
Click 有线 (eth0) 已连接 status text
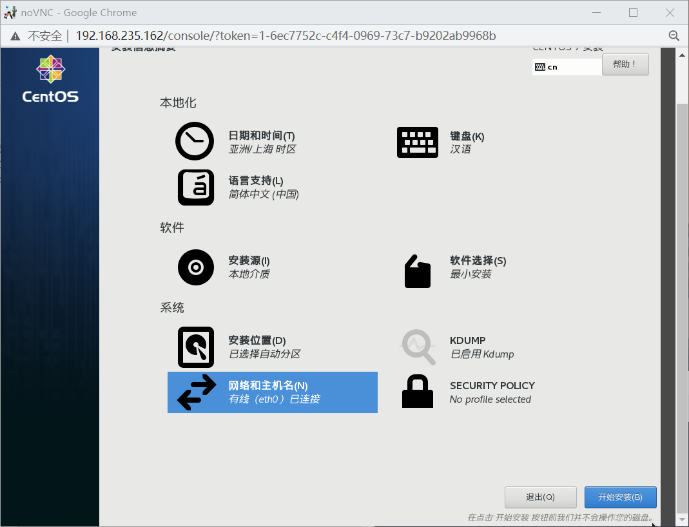tap(274, 399)
